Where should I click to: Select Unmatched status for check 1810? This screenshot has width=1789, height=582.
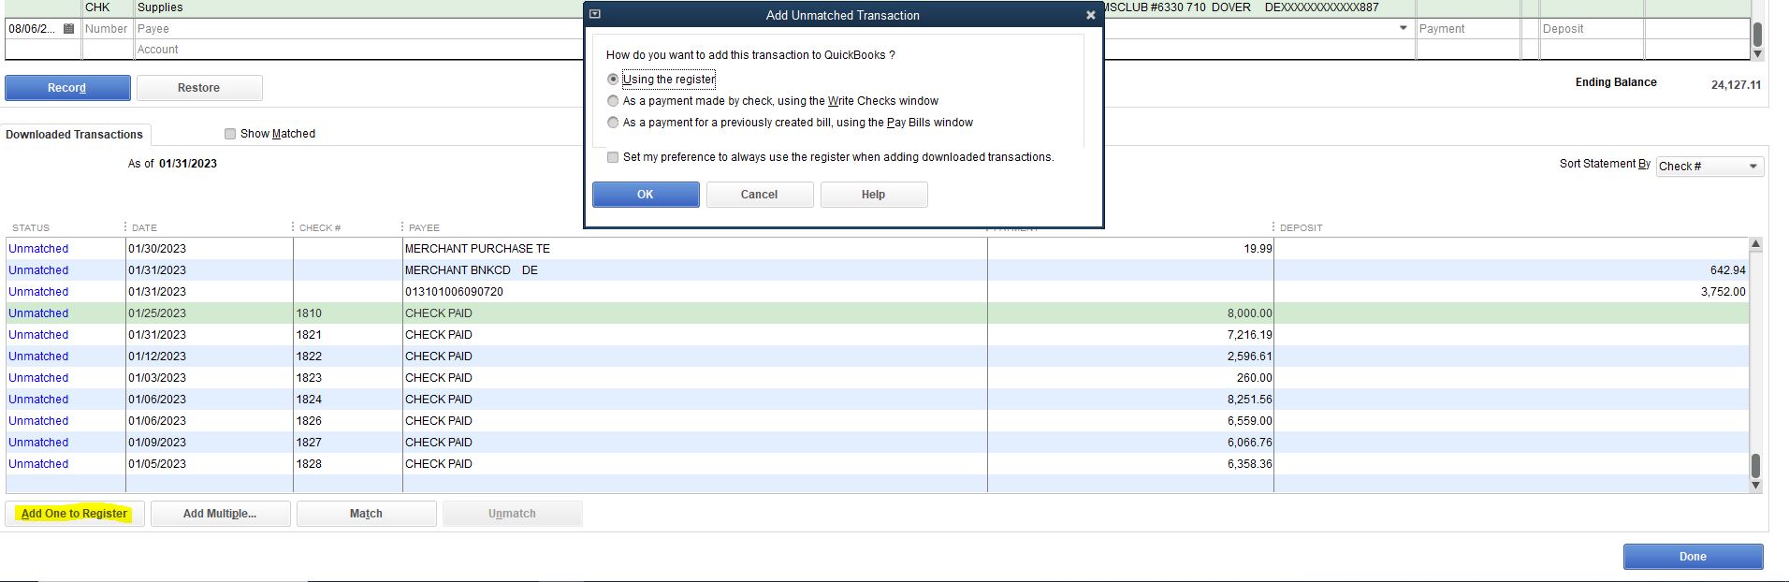(x=38, y=313)
